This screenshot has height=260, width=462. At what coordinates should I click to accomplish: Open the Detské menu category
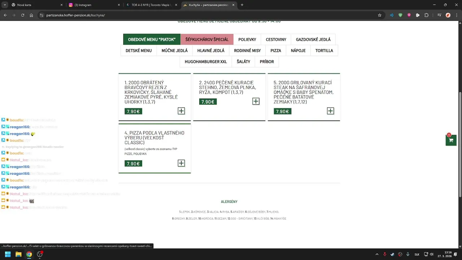click(139, 51)
